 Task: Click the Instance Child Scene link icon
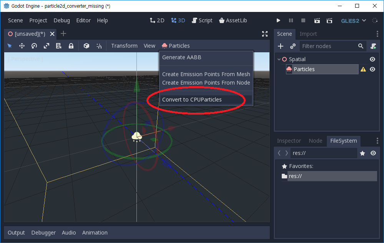pos(293,46)
